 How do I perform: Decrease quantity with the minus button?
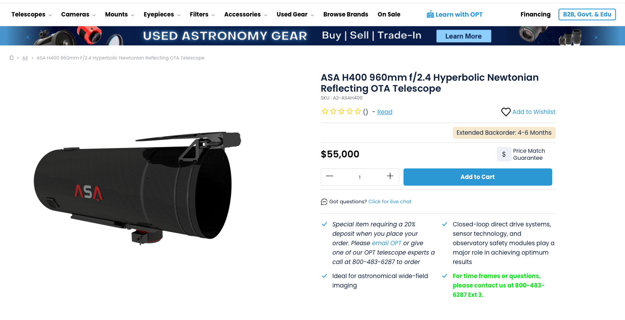[x=330, y=176]
